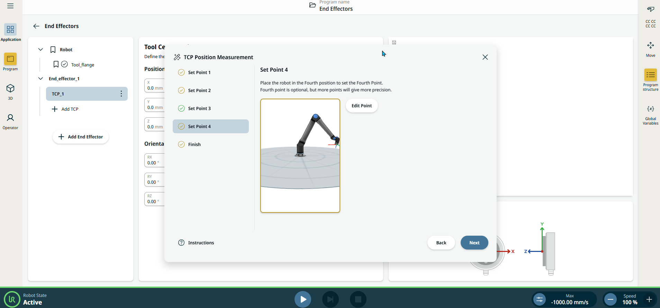Select Set Point 3 step
Screen dimensions: 660x308
pos(199,108)
